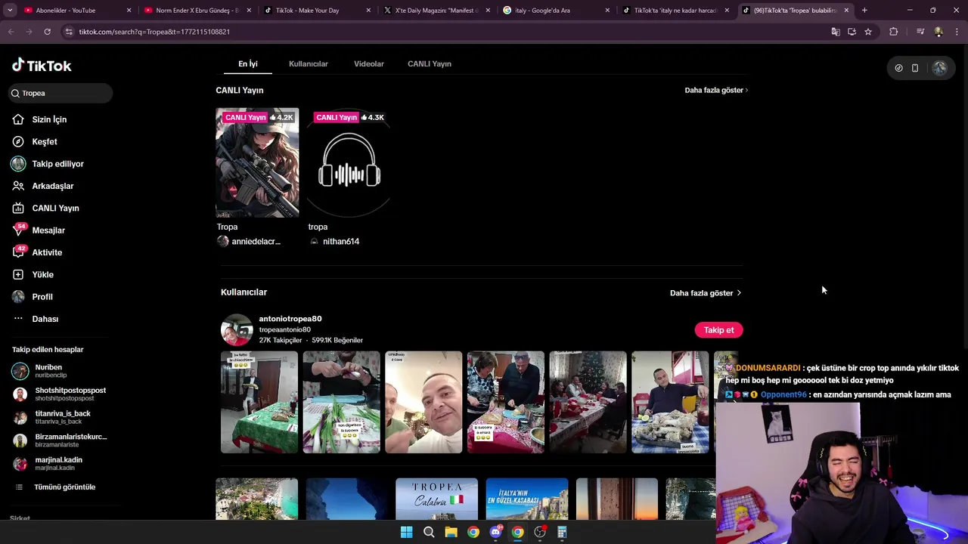Image resolution: width=968 pixels, height=544 pixels.
Task: Open OBS Studio from taskbar
Action: (x=540, y=533)
